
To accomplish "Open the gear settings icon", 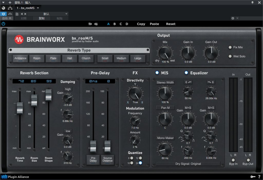I will (x=233, y=18).
